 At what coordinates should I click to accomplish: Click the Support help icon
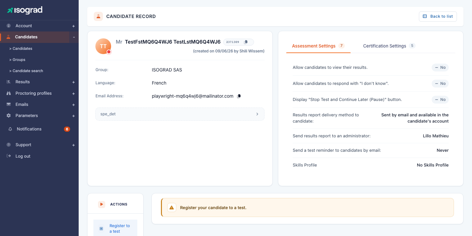(x=9, y=145)
